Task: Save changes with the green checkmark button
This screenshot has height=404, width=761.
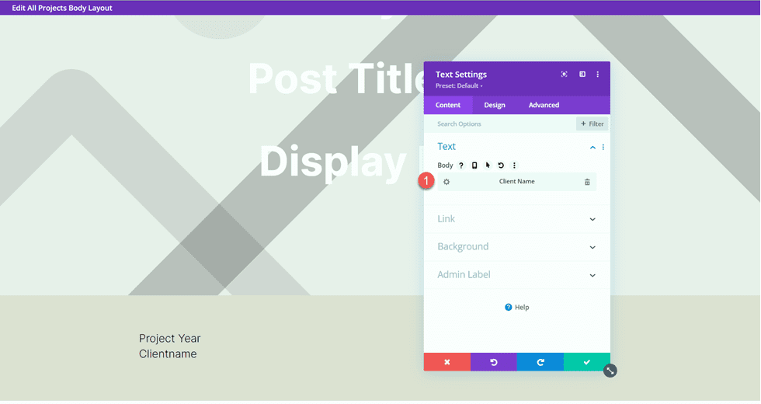Action: tap(587, 362)
